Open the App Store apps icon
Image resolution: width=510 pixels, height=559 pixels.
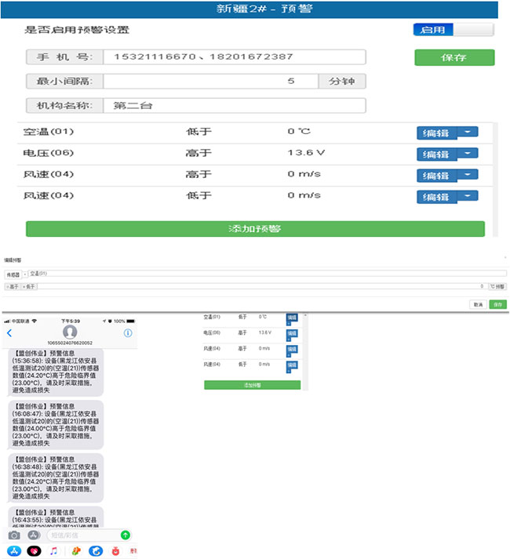(x=34, y=535)
